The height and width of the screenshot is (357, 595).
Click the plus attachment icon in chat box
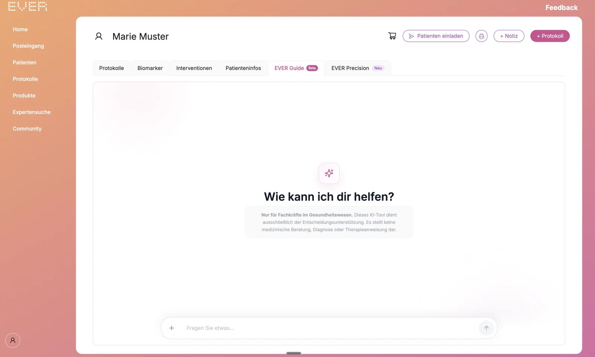[x=171, y=328]
